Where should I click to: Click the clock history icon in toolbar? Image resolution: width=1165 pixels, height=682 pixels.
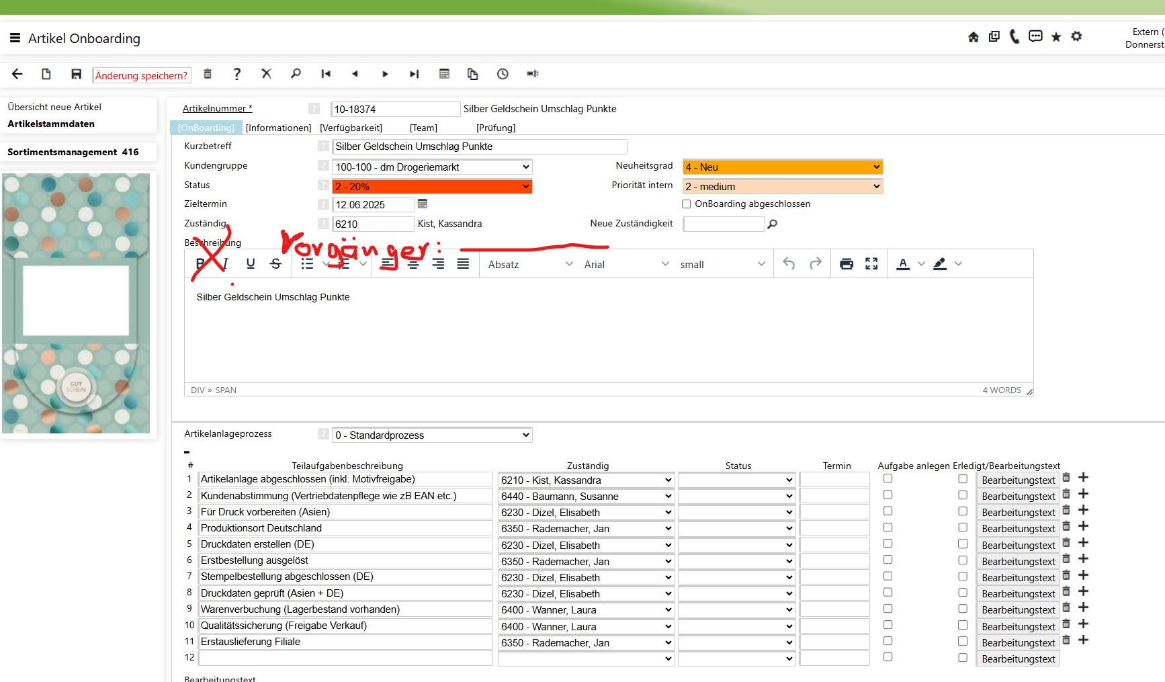(503, 74)
